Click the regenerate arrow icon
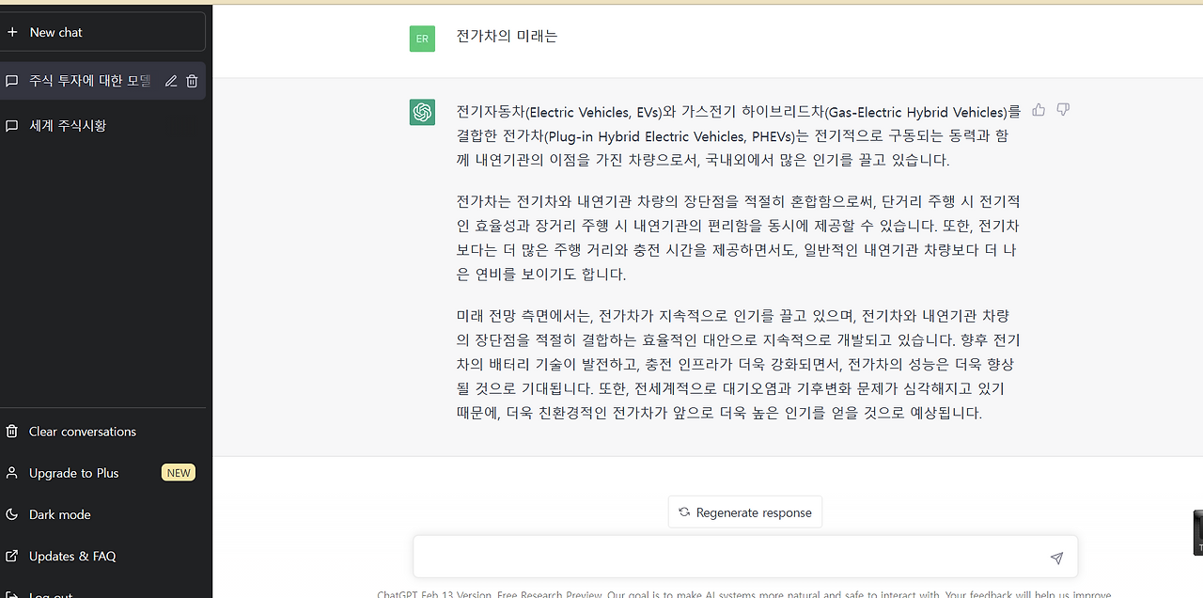 682,511
